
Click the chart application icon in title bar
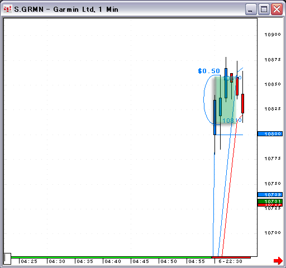[8, 9]
